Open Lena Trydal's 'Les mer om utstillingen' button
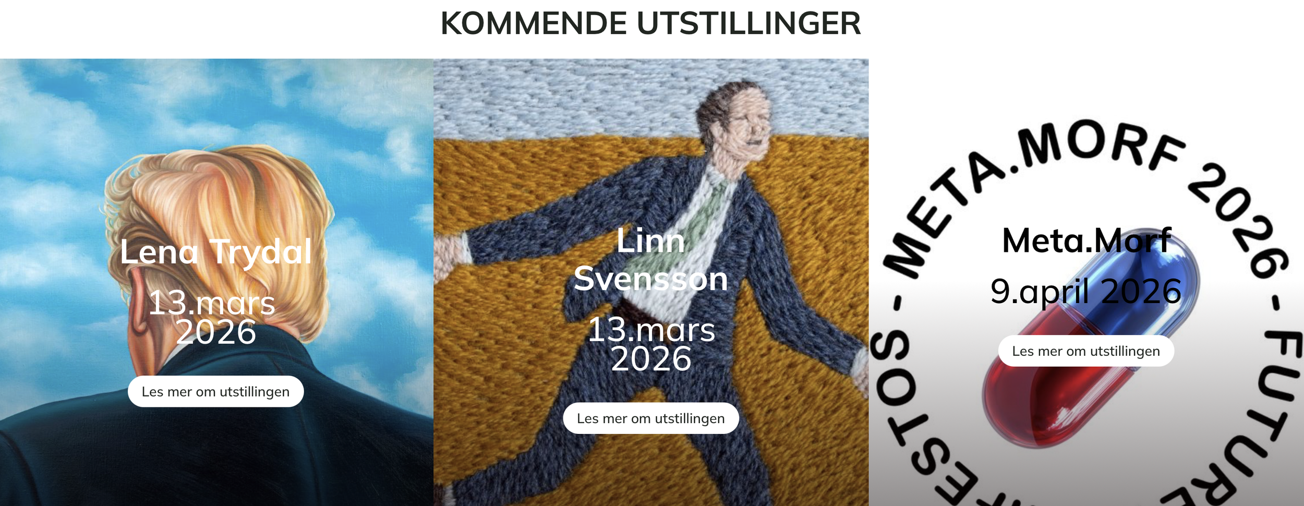The image size is (1304, 506). (215, 391)
